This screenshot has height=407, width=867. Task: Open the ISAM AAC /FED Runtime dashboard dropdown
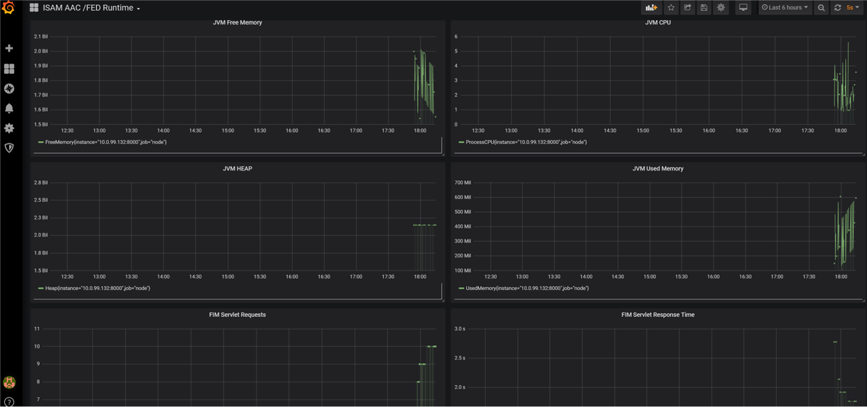click(x=91, y=8)
